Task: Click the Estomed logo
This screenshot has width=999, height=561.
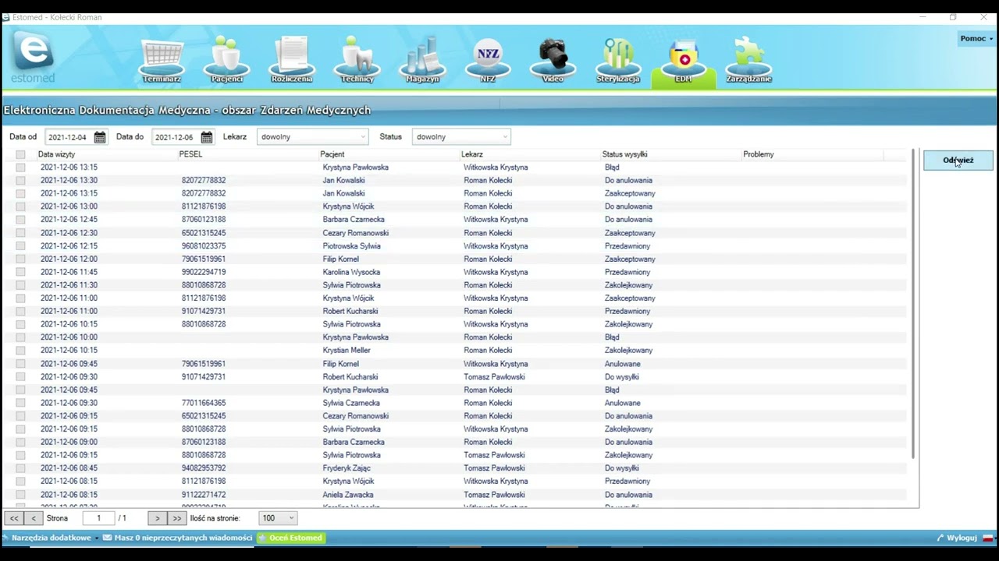Action: pos(33,58)
